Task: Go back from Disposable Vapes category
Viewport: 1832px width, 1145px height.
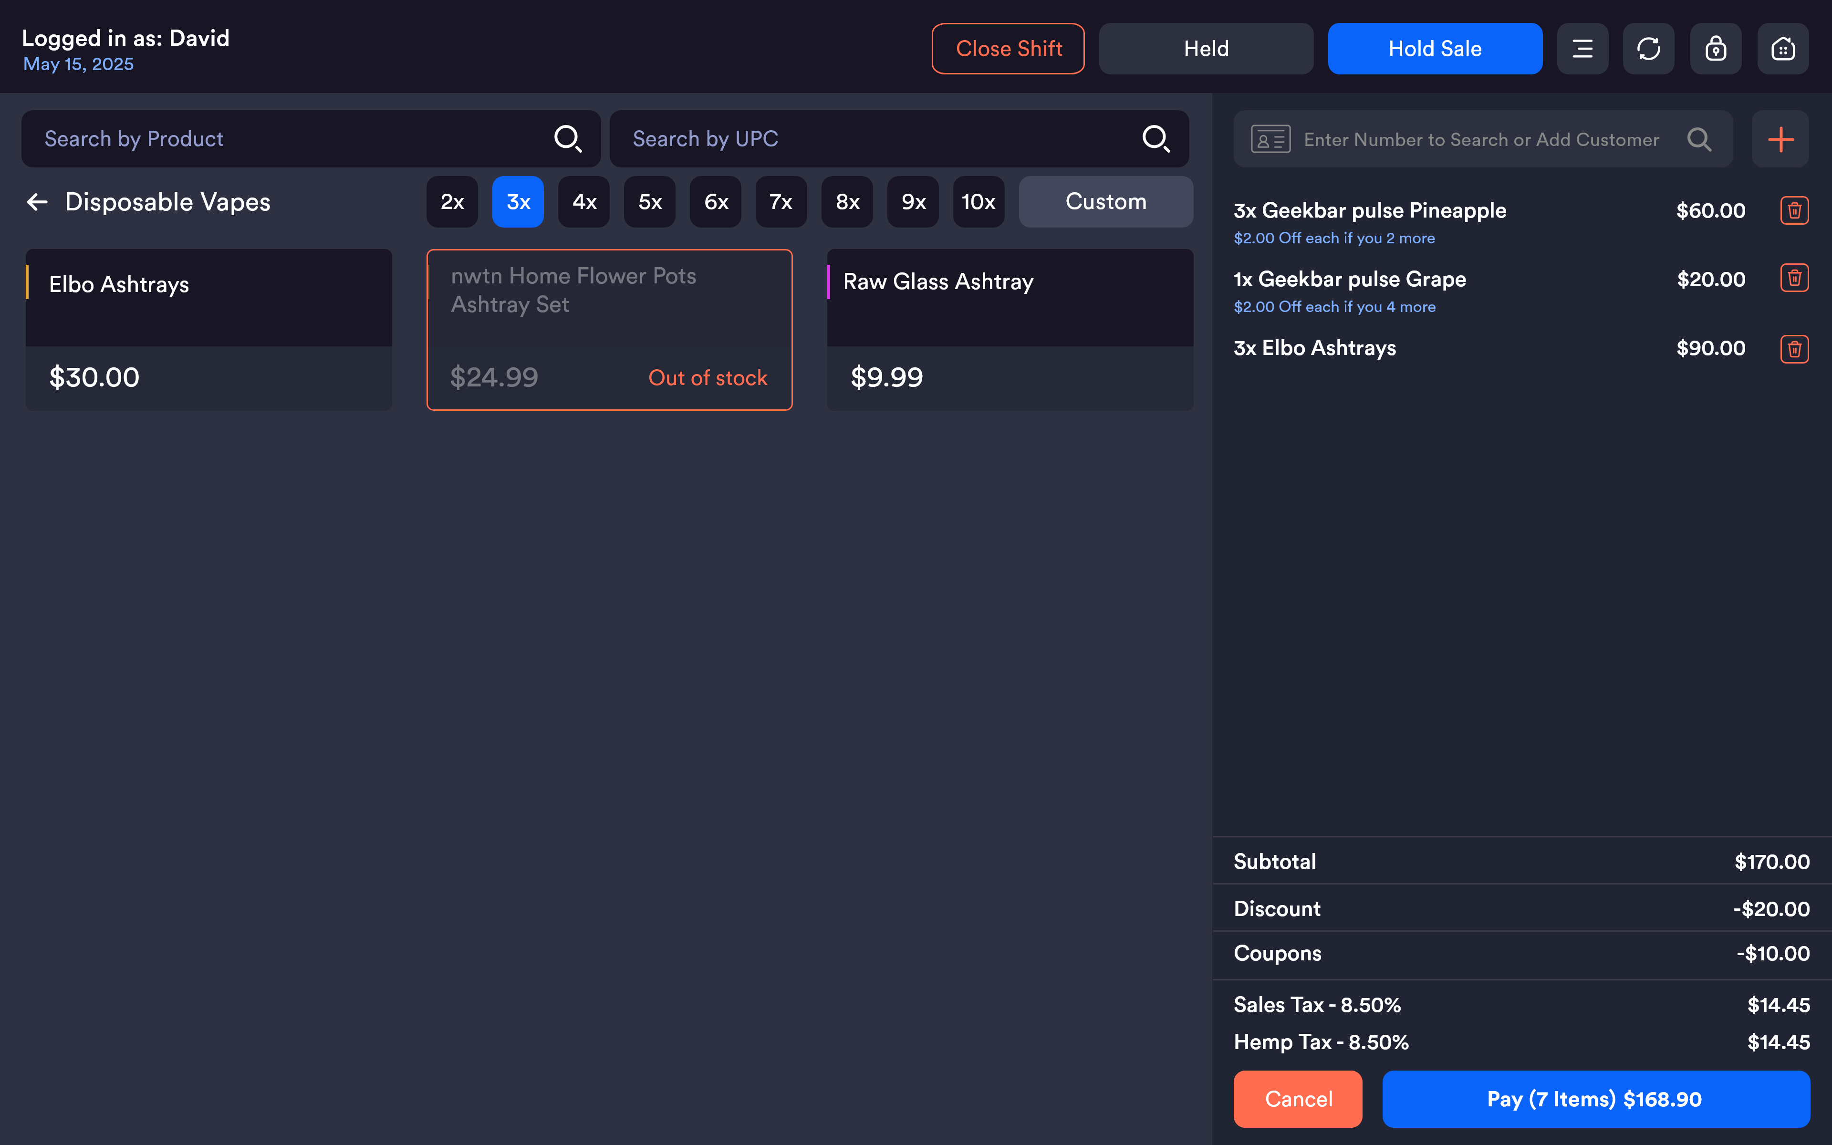Action: coord(37,201)
